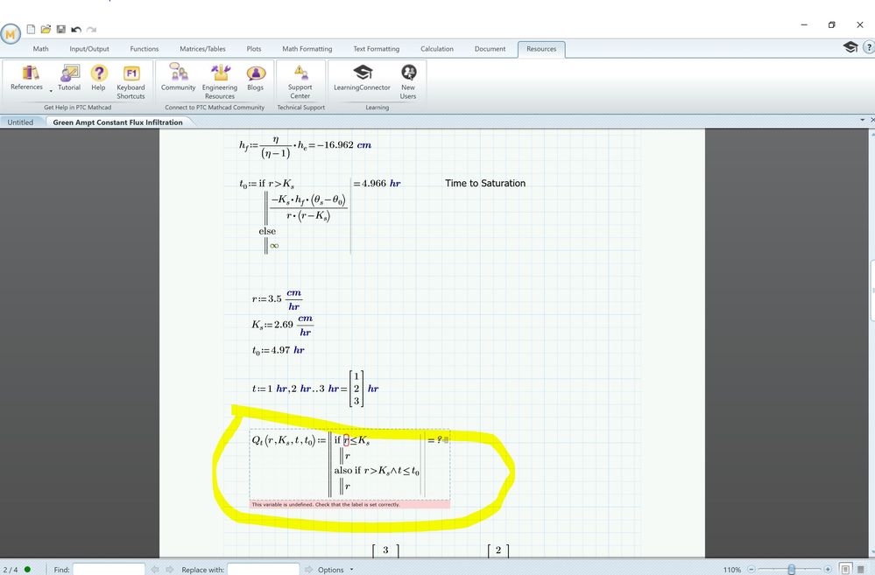Save the worksheet with the disk icon
This screenshot has height=575, width=875.
point(60,29)
